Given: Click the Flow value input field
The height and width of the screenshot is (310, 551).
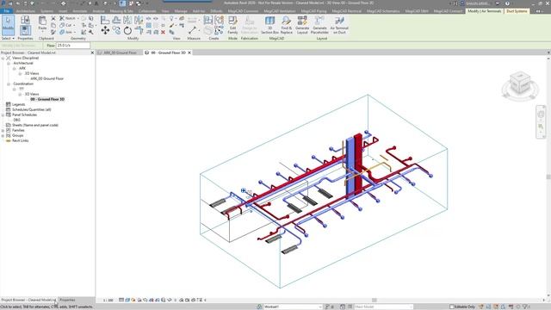Looking at the screenshot, I should [x=73, y=46].
